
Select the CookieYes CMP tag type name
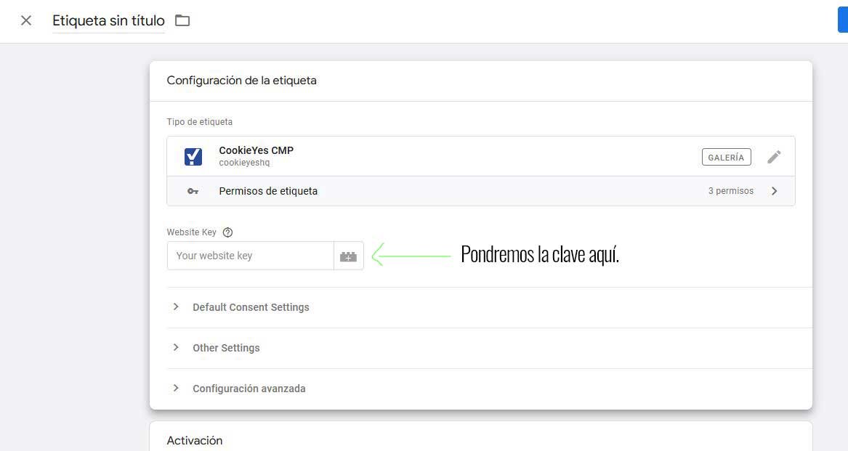point(256,150)
